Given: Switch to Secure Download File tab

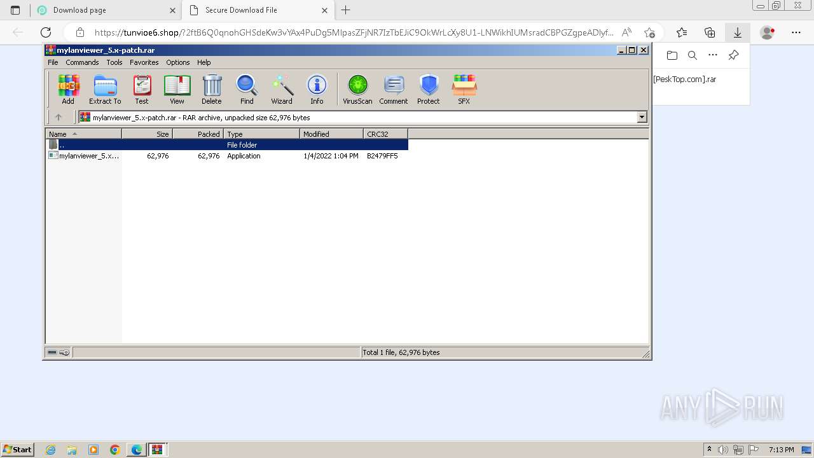Looking at the screenshot, I should pyautogui.click(x=258, y=10).
